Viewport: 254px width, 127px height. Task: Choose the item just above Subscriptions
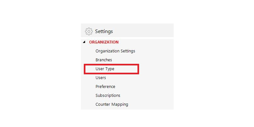(x=105, y=86)
